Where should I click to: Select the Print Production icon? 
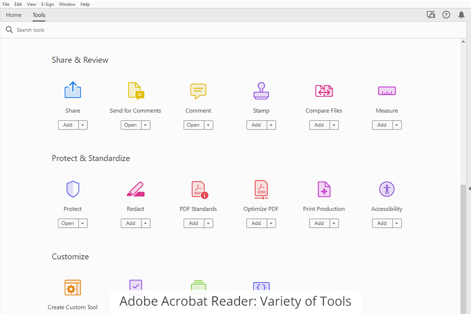pos(324,189)
